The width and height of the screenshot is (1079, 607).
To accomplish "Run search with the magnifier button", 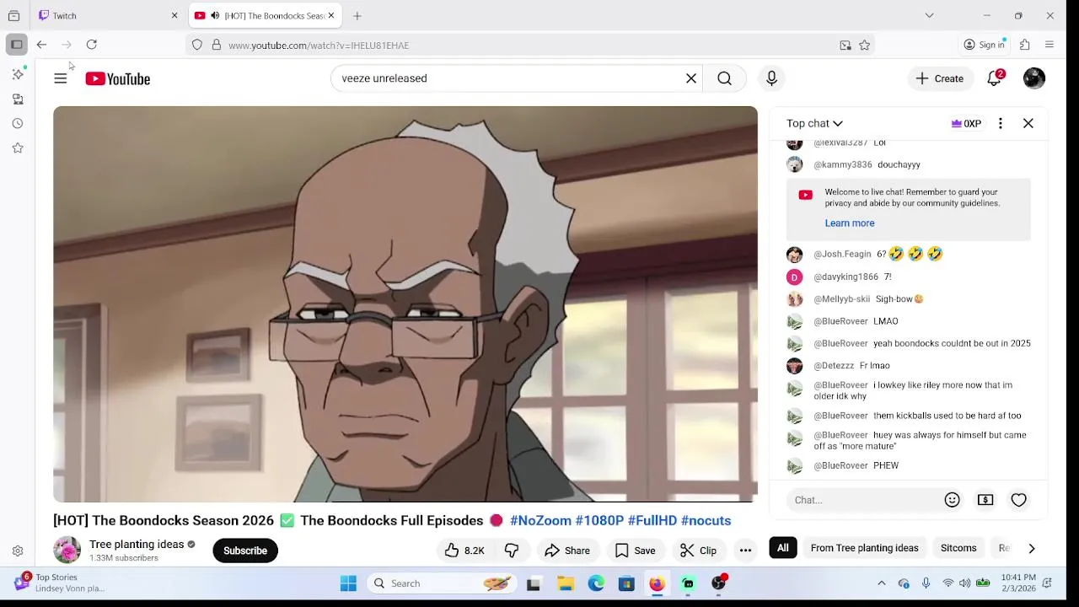I will pyautogui.click(x=724, y=78).
